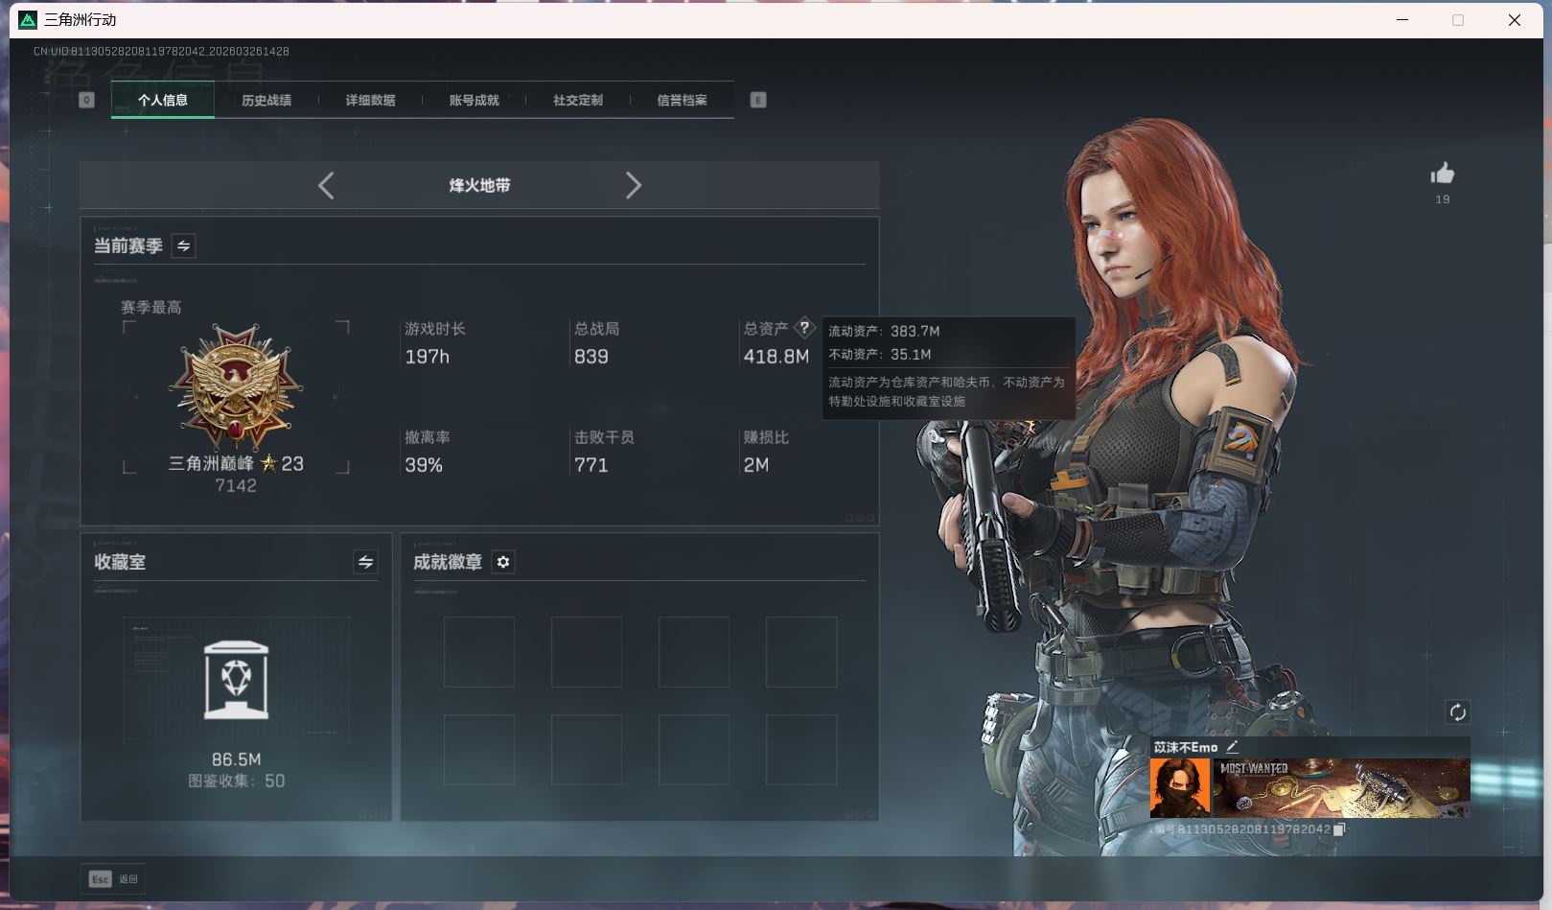
Task: Click the Esc 返回 button
Action: coord(114,878)
